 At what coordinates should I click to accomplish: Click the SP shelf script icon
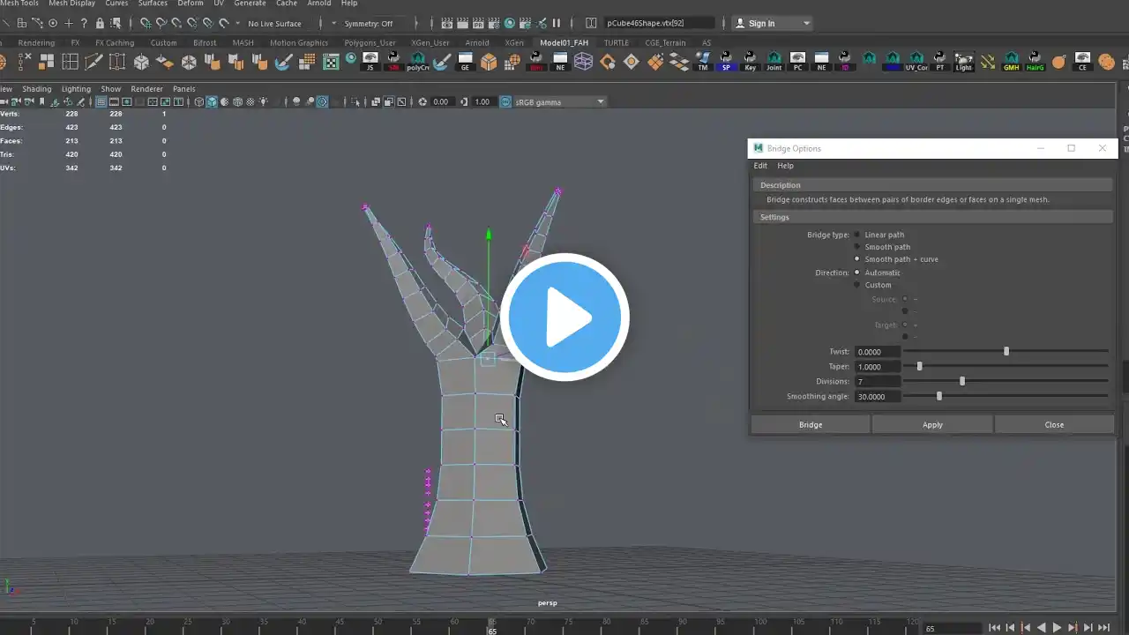[x=726, y=62]
